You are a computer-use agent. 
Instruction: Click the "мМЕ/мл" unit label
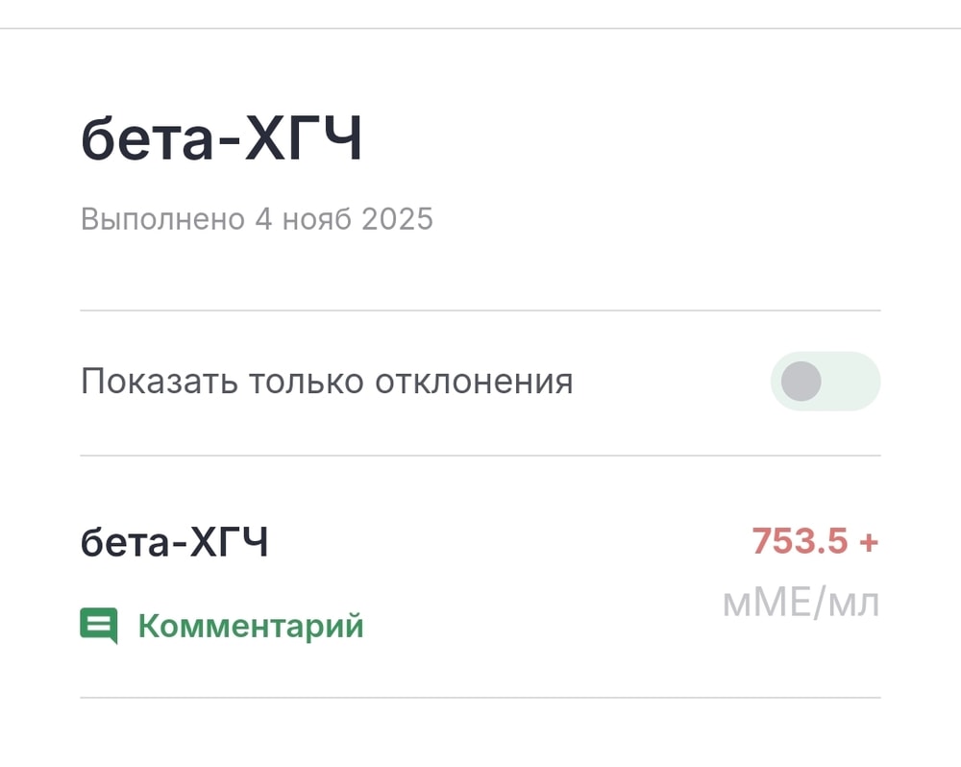[801, 604]
